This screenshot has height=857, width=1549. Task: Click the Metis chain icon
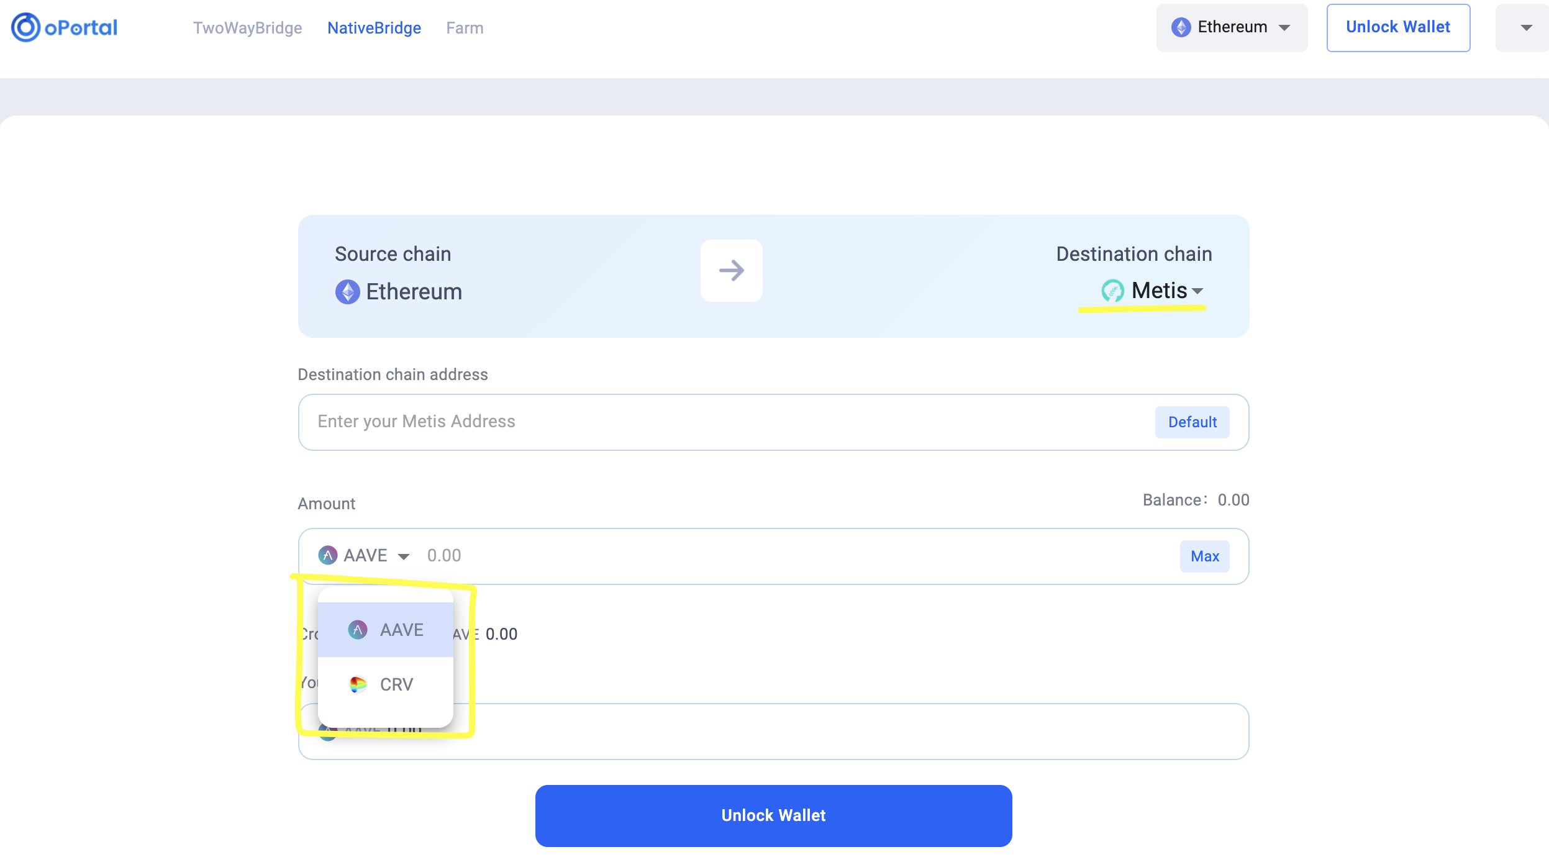1112,291
